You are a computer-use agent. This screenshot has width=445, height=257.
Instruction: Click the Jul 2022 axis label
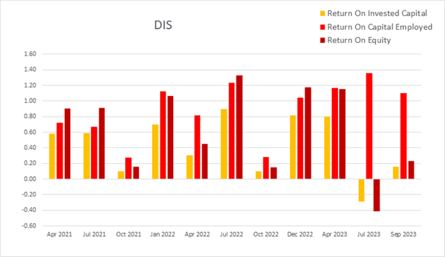[232, 234]
